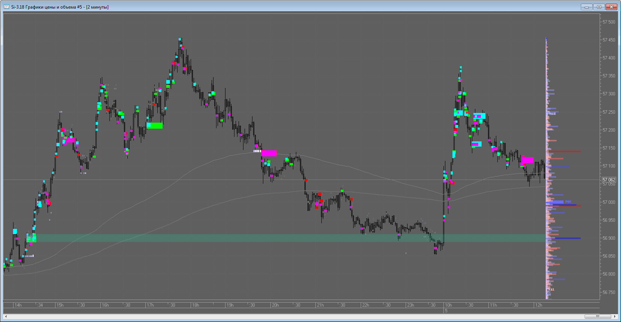Viewport: 621px width, 322px height.
Task: Click the date label 5 under 10h
Action: pyautogui.click(x=446, y=311)
